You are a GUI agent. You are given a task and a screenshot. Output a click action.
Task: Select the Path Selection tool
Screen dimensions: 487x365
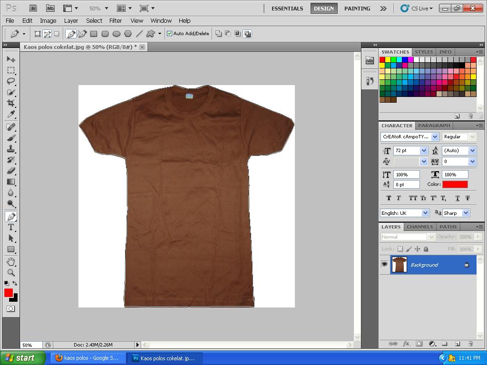11,239
